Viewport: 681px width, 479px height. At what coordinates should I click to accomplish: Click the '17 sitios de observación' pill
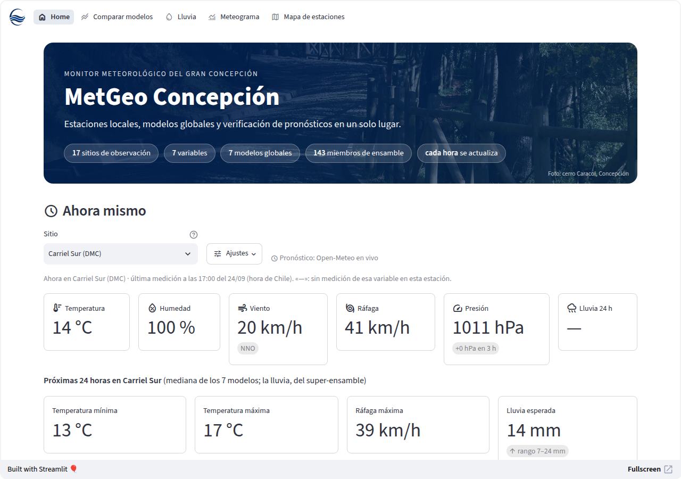111,153
